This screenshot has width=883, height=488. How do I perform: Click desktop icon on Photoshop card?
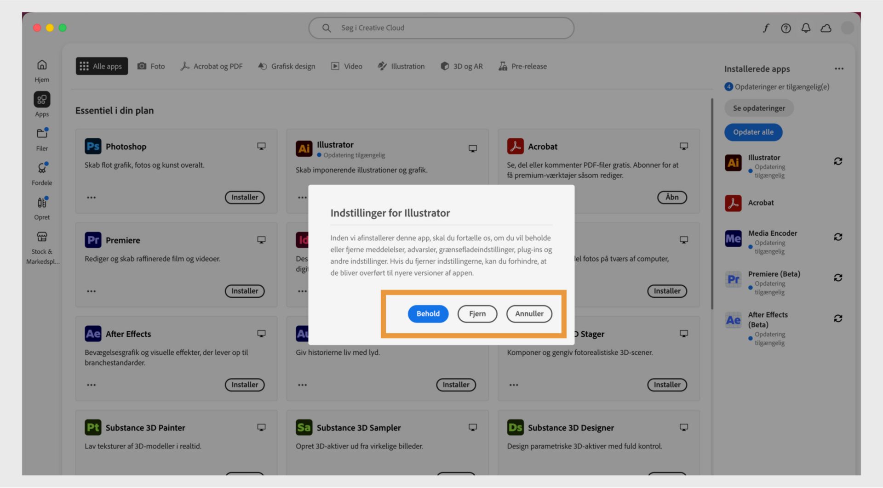261,146
